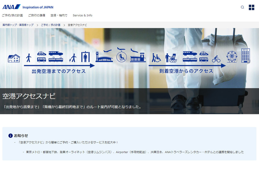Viewport: 259px width, 172px height.
Task: Click the お知らせ info icon
Action: (x=10, y=136)
